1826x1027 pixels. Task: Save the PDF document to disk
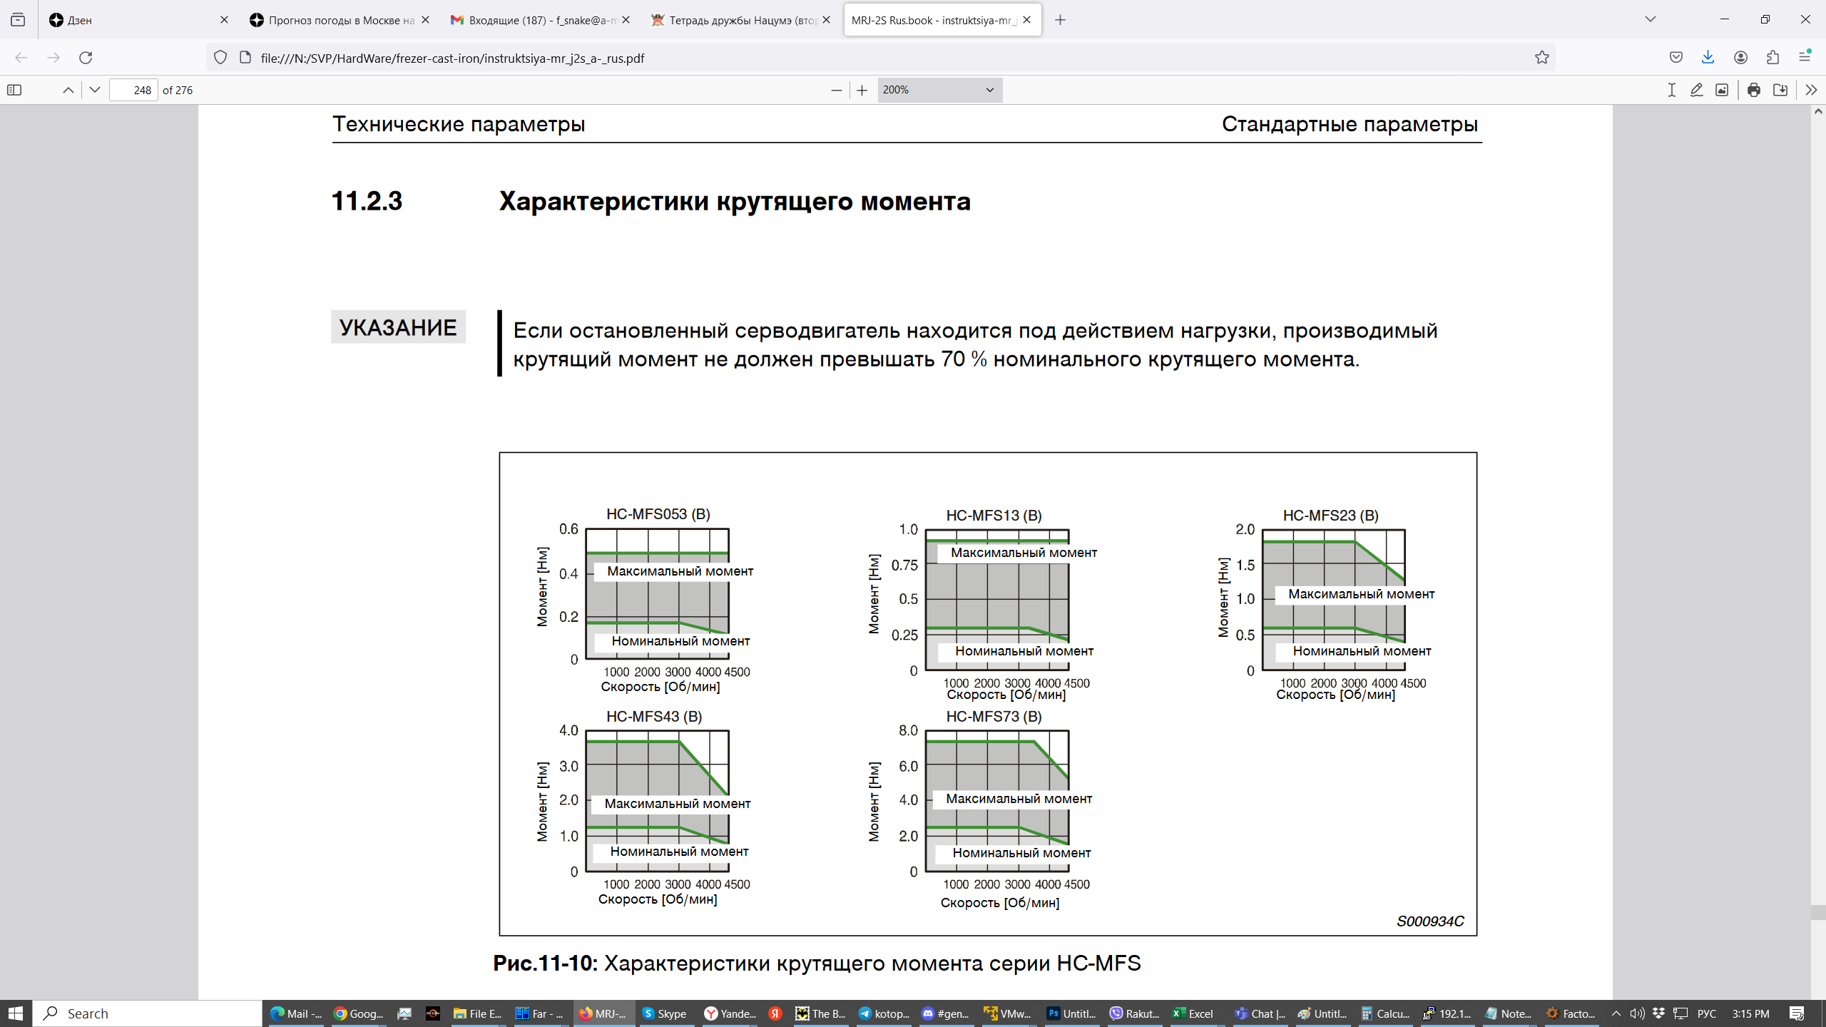(x=1780, y=90)
